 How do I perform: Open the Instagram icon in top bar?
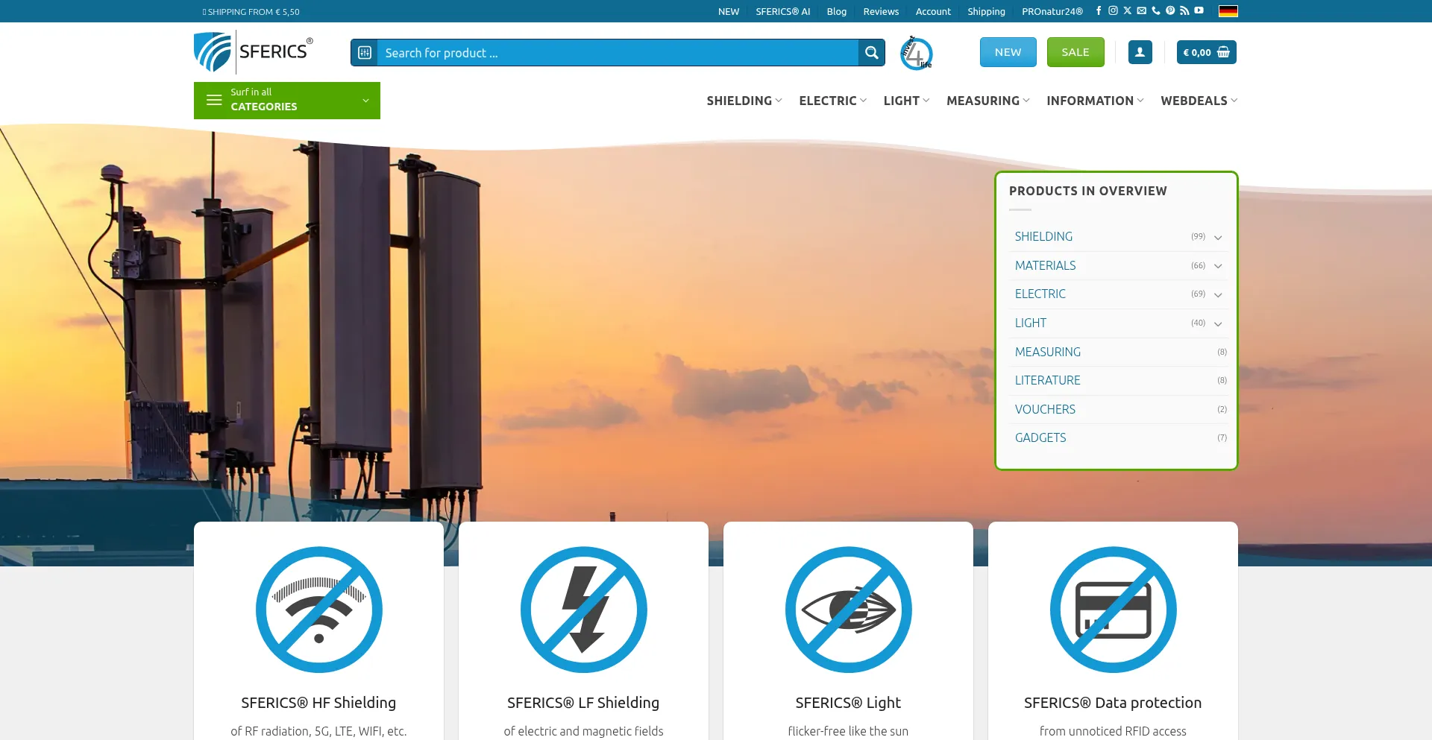(1113, 11)
